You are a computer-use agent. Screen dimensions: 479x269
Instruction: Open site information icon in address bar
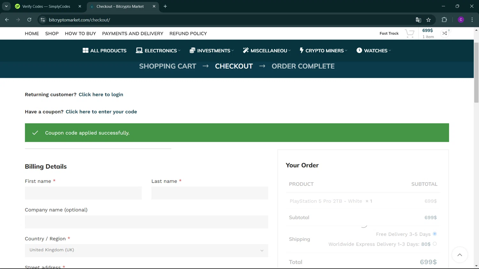tap(42, 20)
